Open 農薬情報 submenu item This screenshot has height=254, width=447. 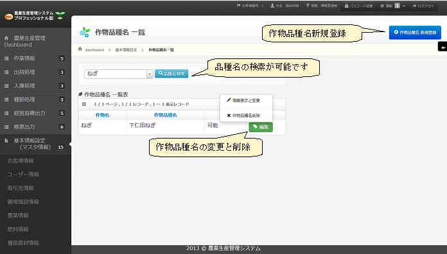pos(35,216)
